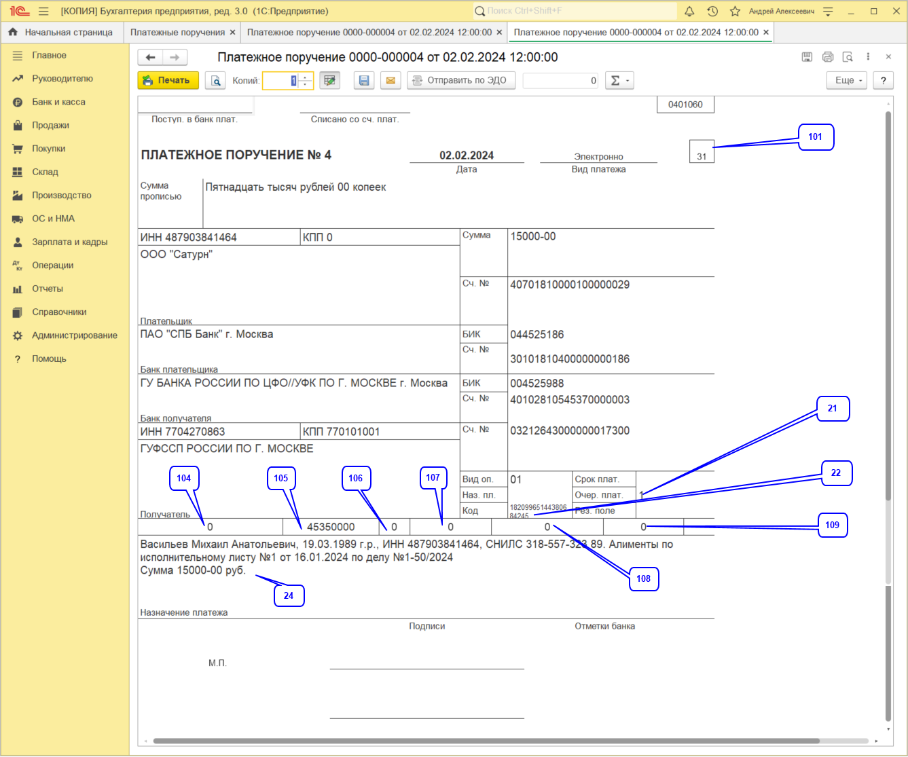Click save floppy icon at top right
This screenshot has width=908, height=757.
(x=807, y=57)
